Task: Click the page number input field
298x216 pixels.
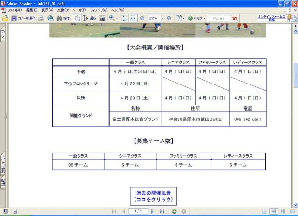Action: click(x=137, y=211)
